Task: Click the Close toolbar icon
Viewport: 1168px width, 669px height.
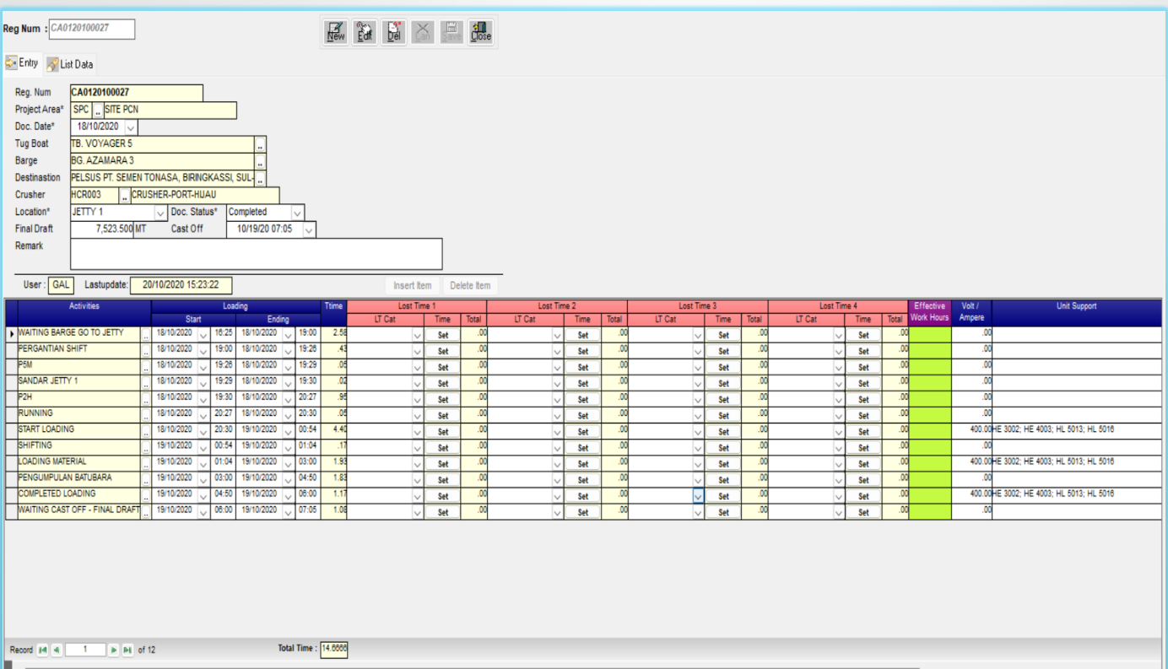Action: (x=481, y=32)
